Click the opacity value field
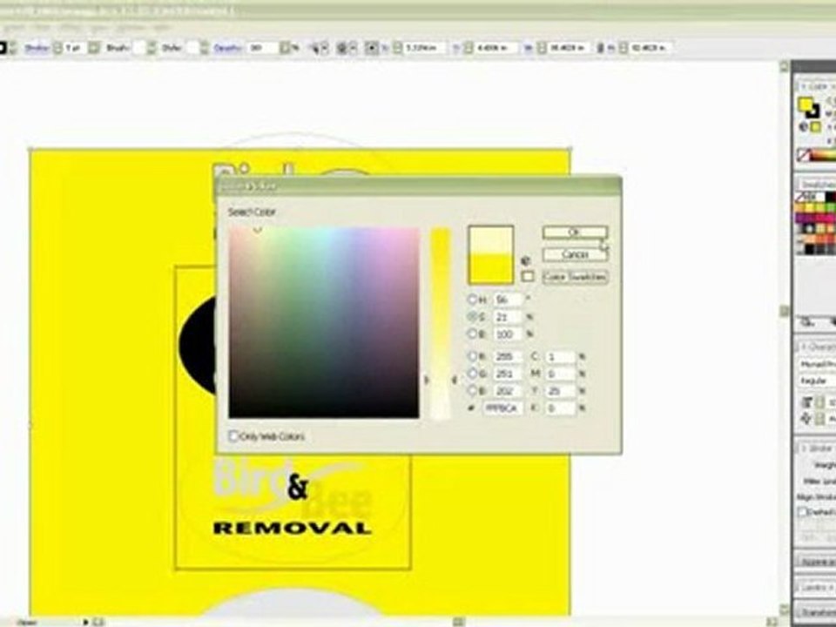The image size is (836, 627). coord(263,48)
